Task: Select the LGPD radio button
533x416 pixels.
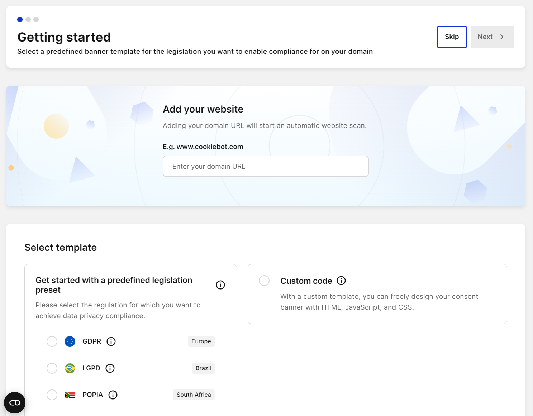Action: [x=52, y=368]
